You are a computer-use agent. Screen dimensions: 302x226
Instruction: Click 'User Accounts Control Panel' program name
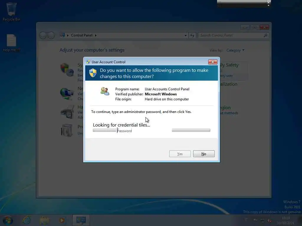(x=167, y=89)
